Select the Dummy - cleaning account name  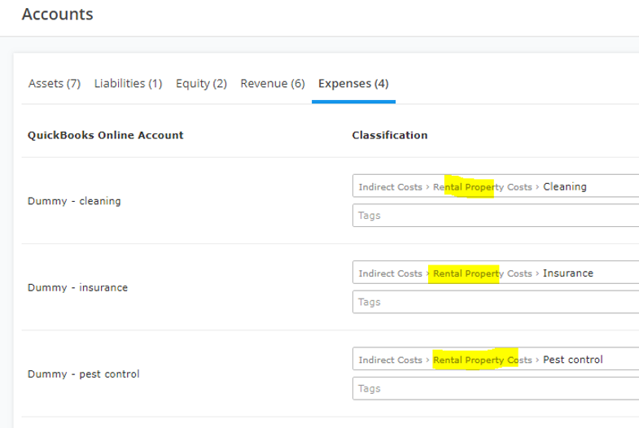[x=74, y=201]
